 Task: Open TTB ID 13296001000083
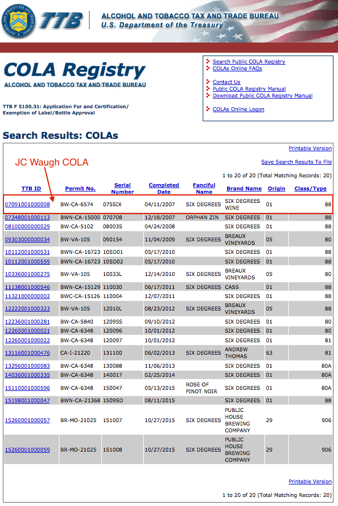pos(27,365)
